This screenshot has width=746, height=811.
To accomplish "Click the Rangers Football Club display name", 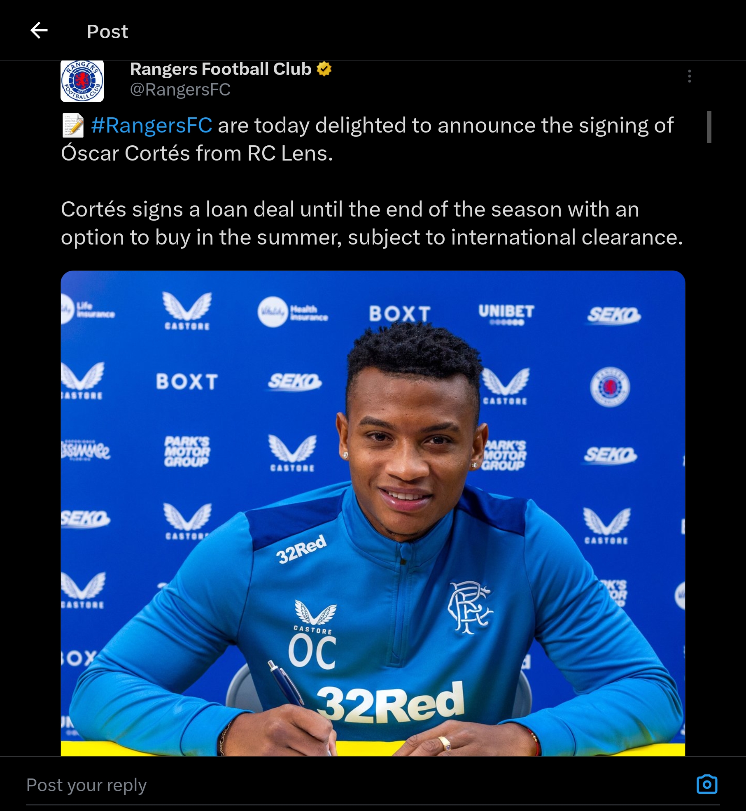I will pyautogui.click(x=221, y=69).
